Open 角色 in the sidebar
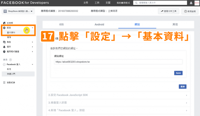 tap(9, 42)
